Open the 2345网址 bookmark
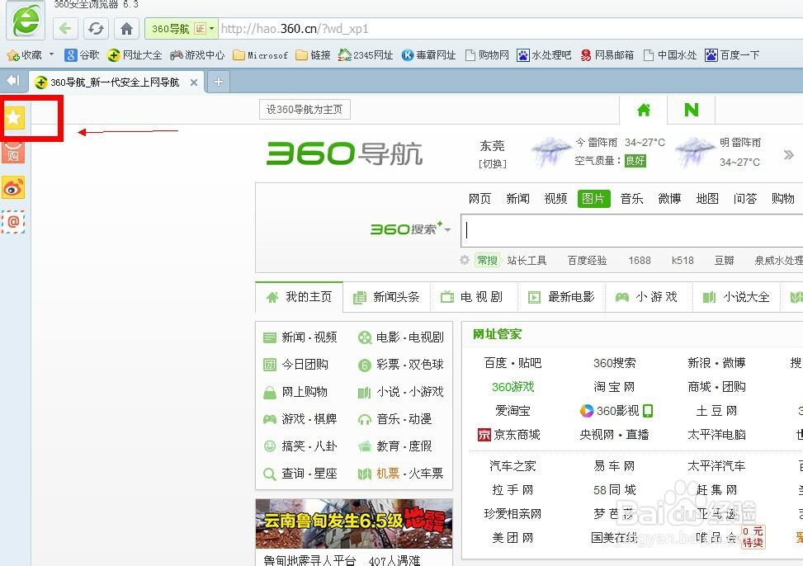This screenshot has width=803, height=566. coord(366,54)
